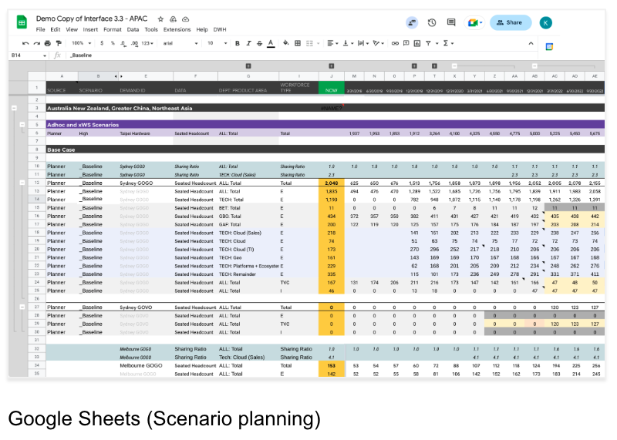This screenshot has width=617, height=440.
Task: Open the Google Sheets home icon
Action: pos(22,22)
